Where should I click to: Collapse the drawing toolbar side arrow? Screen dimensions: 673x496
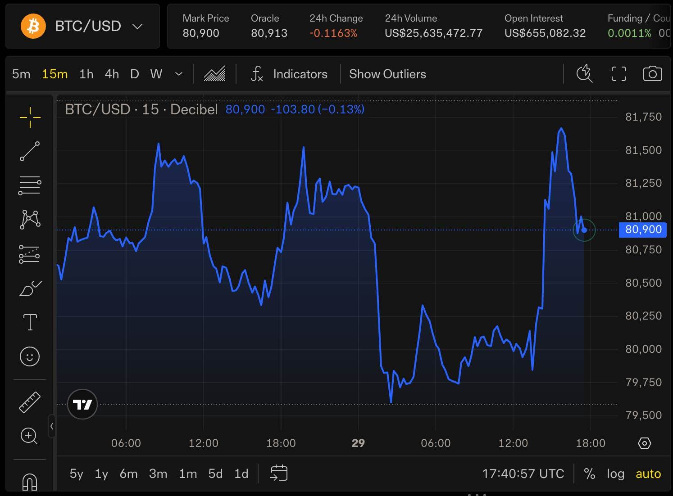pos(52,426)
